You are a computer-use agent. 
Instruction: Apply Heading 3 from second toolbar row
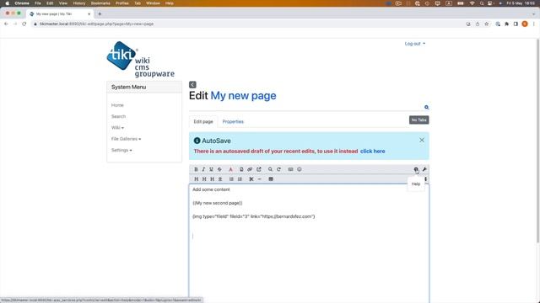(x=212, y=179)
